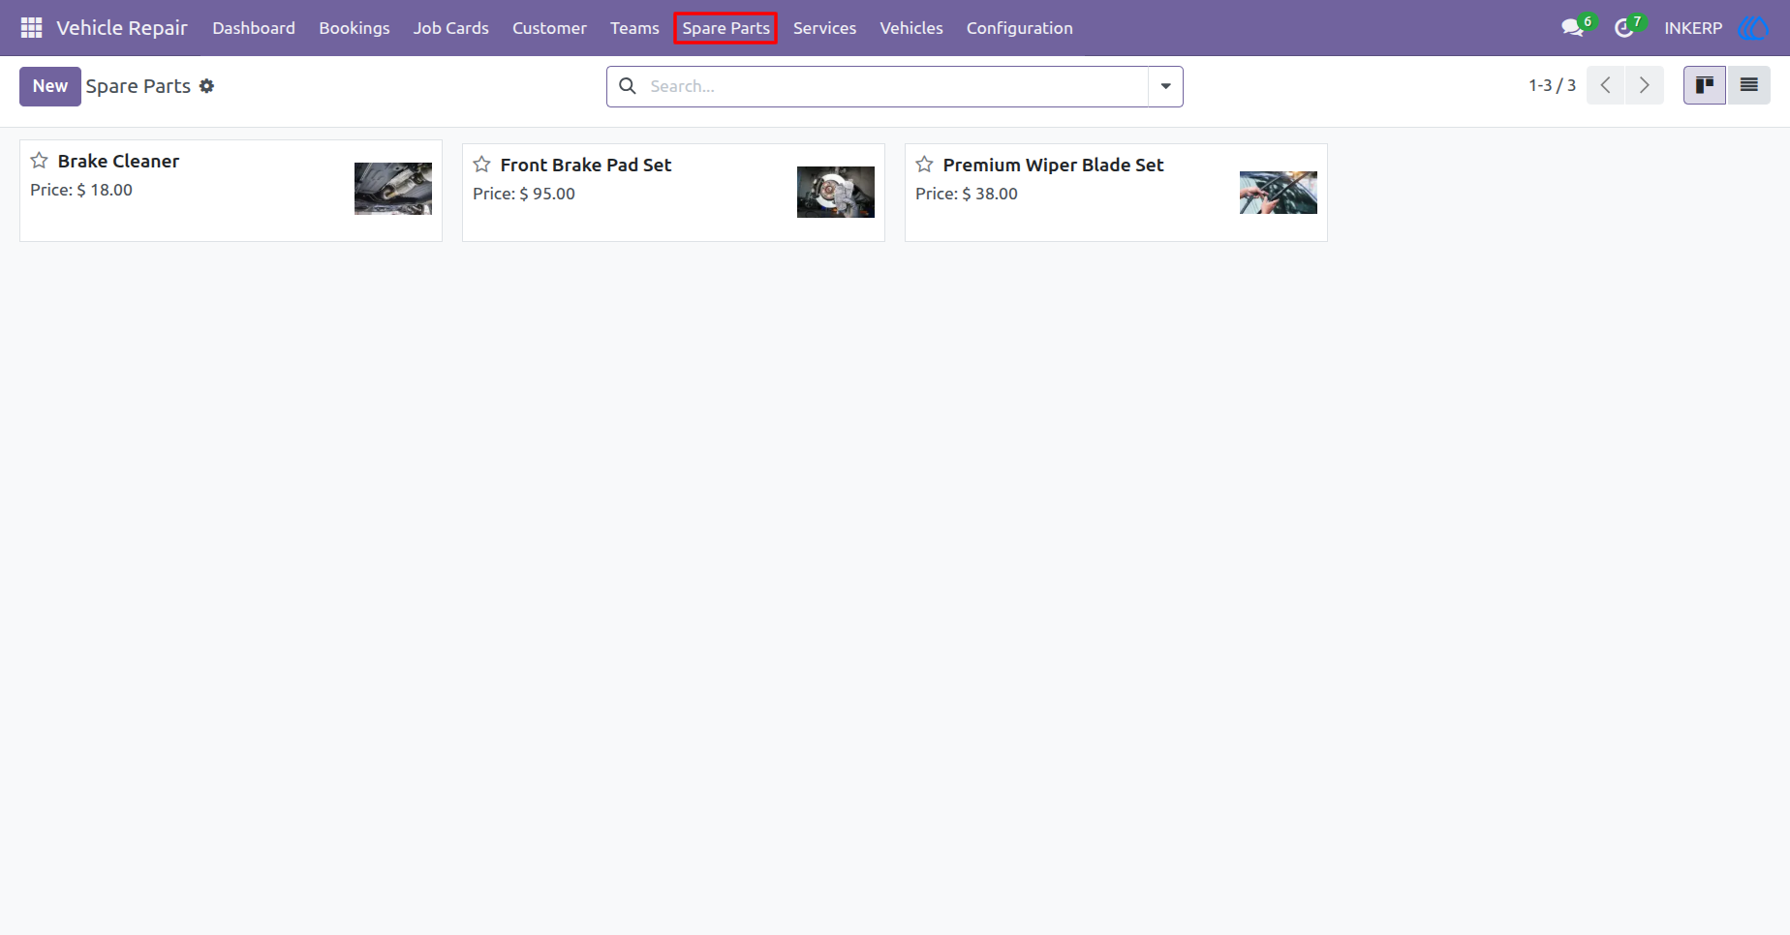Toggle favorite star on Brake Cleaner

click(39, 161)
